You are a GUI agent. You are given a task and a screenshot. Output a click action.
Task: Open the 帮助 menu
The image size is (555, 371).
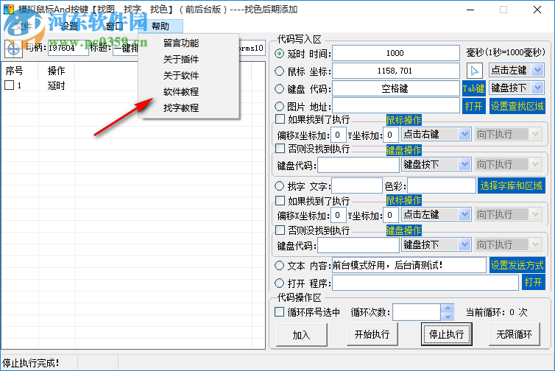[x=160, y=26]
